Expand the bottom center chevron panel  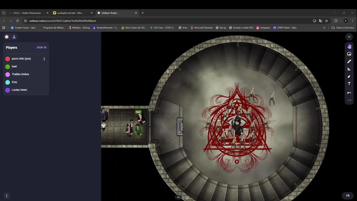pyautogui.click(x=178, y=197)
